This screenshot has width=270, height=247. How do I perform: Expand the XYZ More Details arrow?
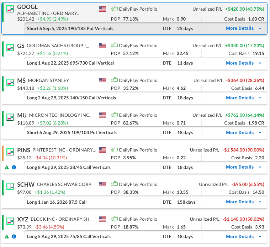pyautogui.click(x=260, y=237)
